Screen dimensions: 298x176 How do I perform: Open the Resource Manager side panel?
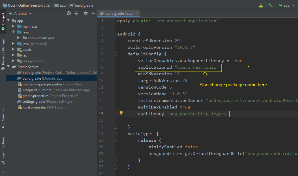[3, 54]
